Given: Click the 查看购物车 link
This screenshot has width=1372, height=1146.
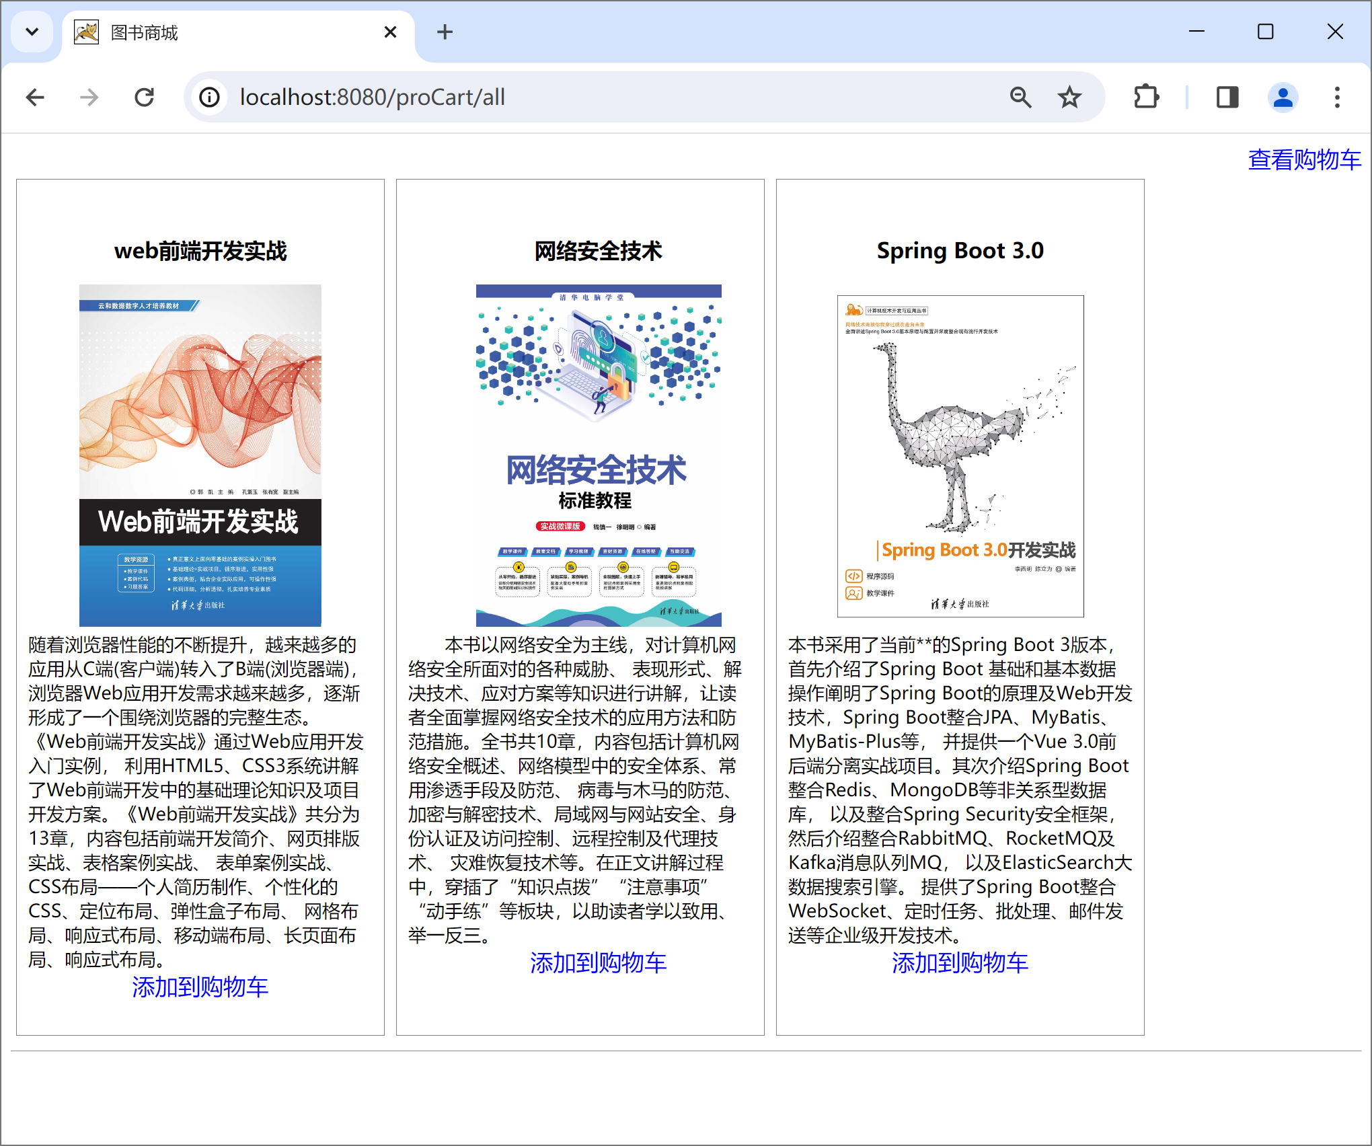Looking at the screenshot, I should [1304, 159].
